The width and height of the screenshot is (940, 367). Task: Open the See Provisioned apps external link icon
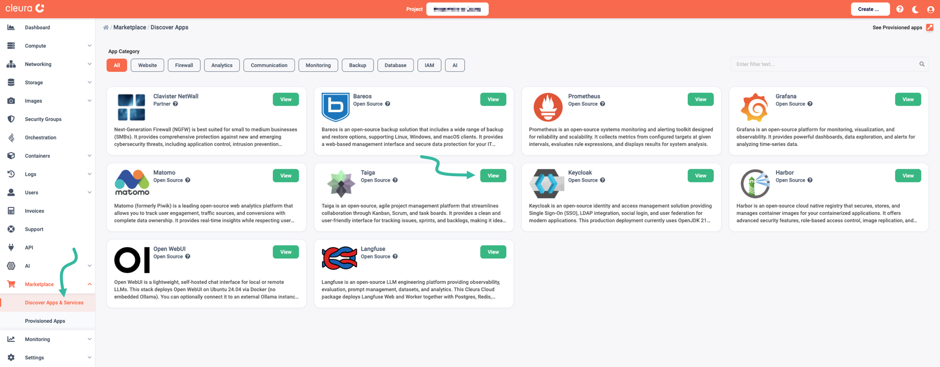(930, 27)
